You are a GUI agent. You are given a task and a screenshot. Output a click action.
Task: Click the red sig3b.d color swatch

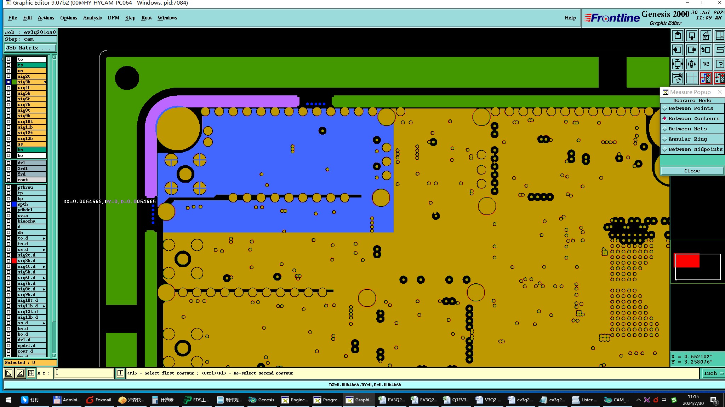[14, 261]
